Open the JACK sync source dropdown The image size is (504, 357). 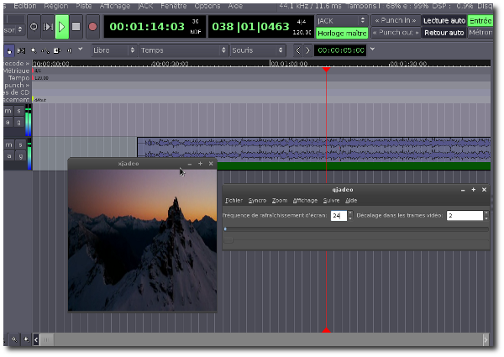click(341, 20)
